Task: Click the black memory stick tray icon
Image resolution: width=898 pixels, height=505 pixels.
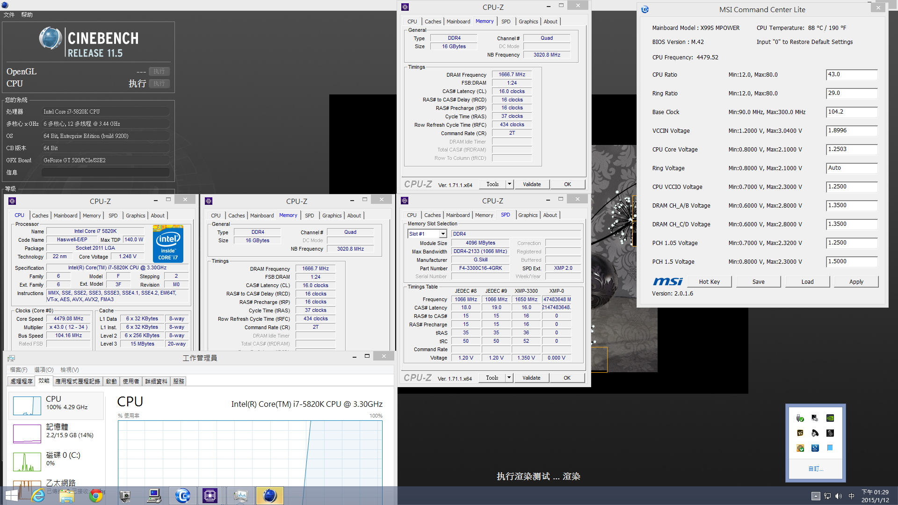Action: [x=830, y=433]
